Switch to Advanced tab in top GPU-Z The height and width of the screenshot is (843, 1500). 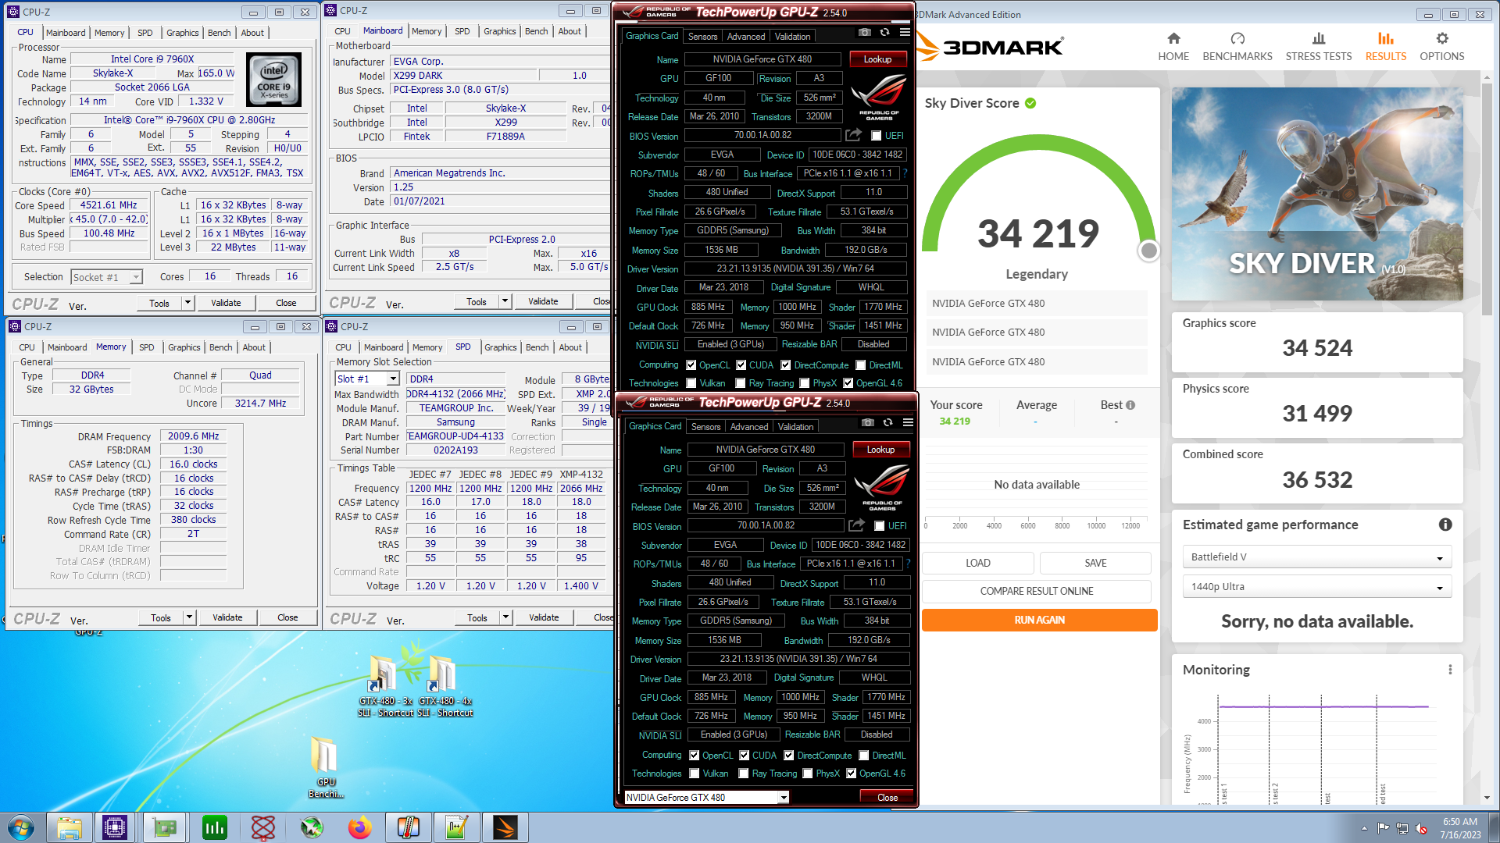[x=746, y=37]
